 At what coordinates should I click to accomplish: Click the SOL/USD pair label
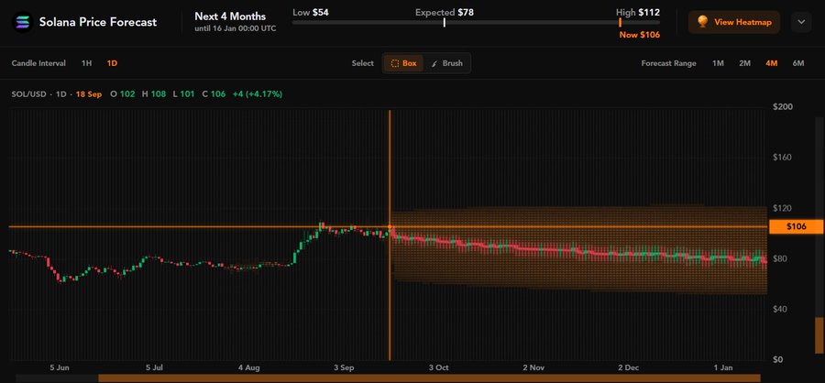pos(31,94)
